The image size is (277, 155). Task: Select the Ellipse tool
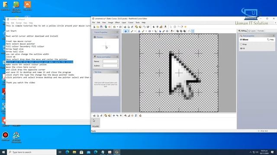(150, 31)
